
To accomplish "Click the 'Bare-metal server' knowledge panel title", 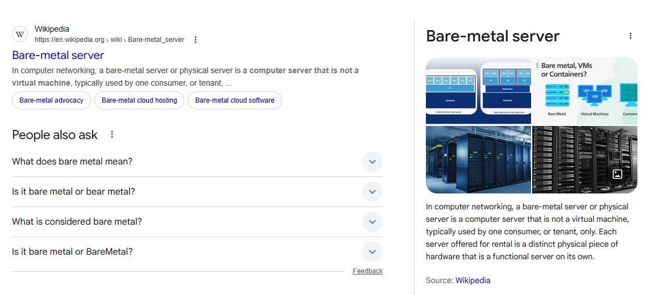I will pos(492,36).
